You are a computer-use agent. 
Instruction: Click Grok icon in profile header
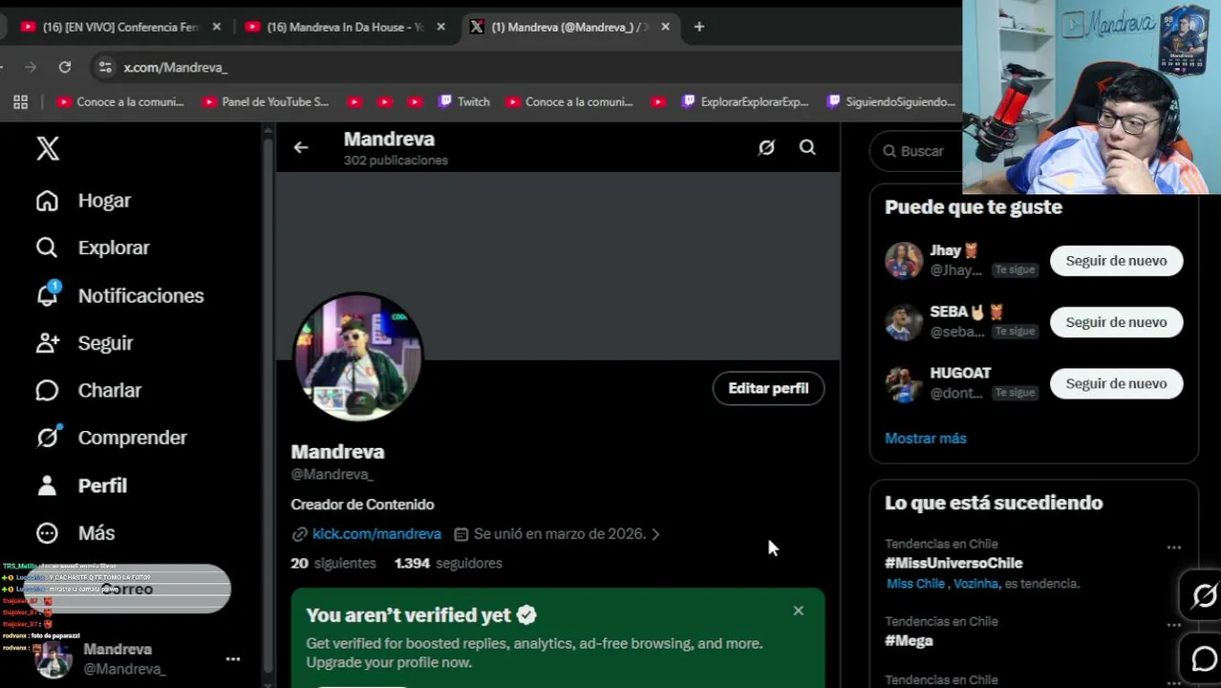coord(766,147)
